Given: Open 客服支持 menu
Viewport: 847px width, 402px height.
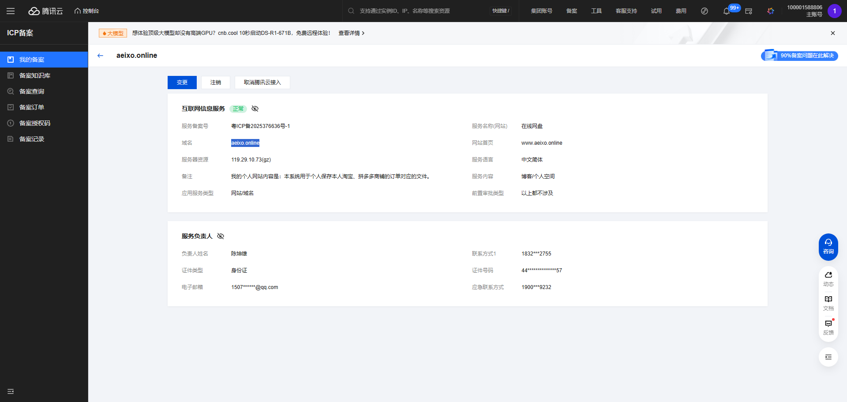Looking at the screenshot, I should (x=626, y=11).
